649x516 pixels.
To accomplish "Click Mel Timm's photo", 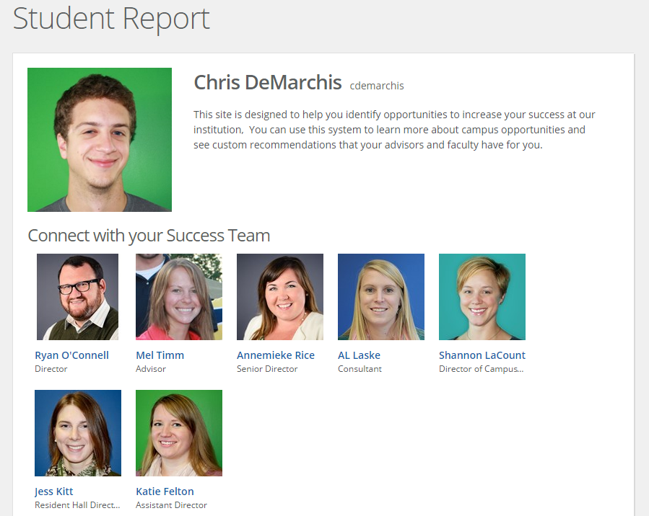I will (x=178, y=296).
